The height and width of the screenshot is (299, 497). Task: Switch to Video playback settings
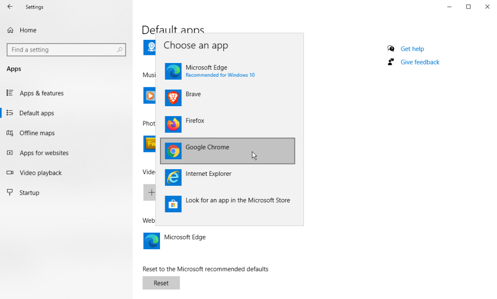tap(41, 173)
